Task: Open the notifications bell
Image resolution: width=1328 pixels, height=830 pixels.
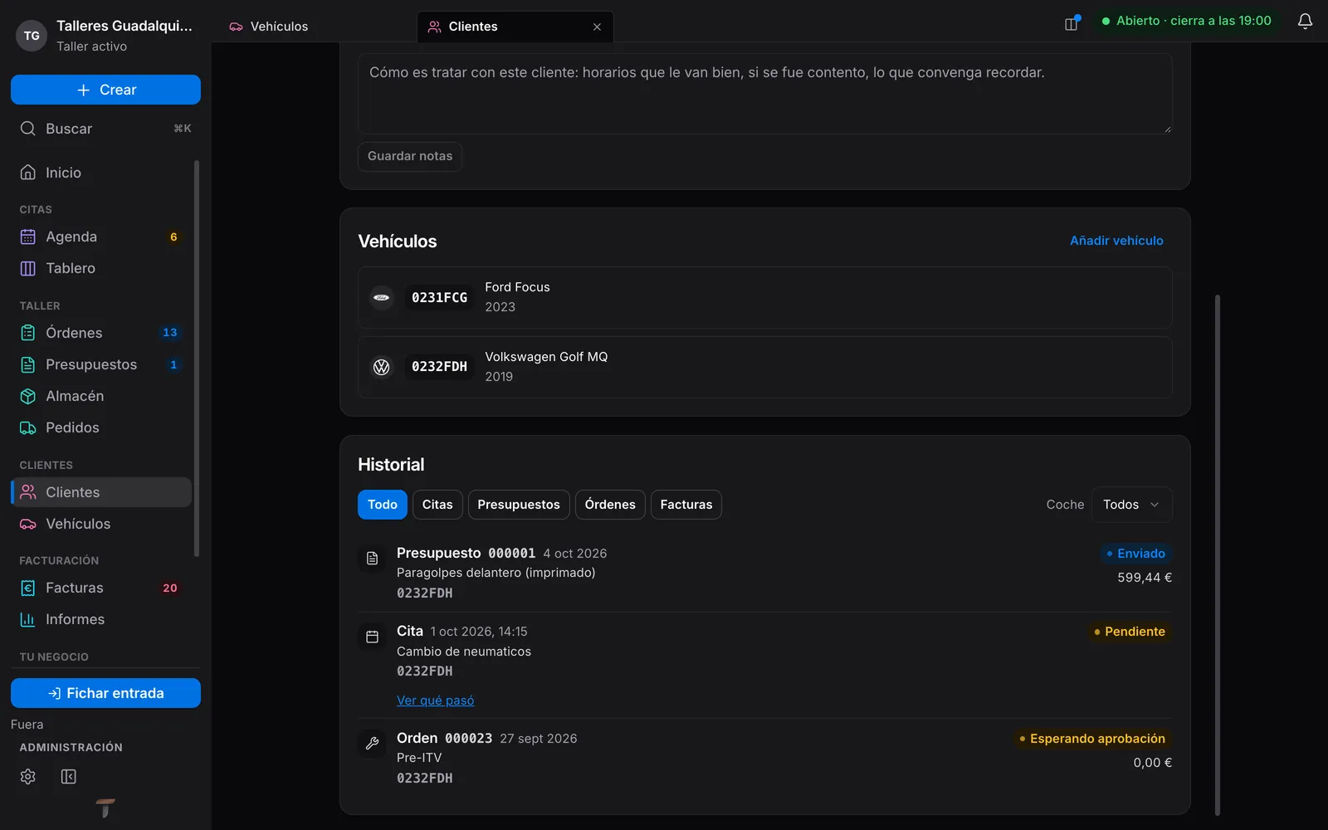Action: pyautogui.click(x=1305, y=22)
